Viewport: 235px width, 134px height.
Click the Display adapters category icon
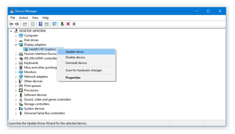21,45
